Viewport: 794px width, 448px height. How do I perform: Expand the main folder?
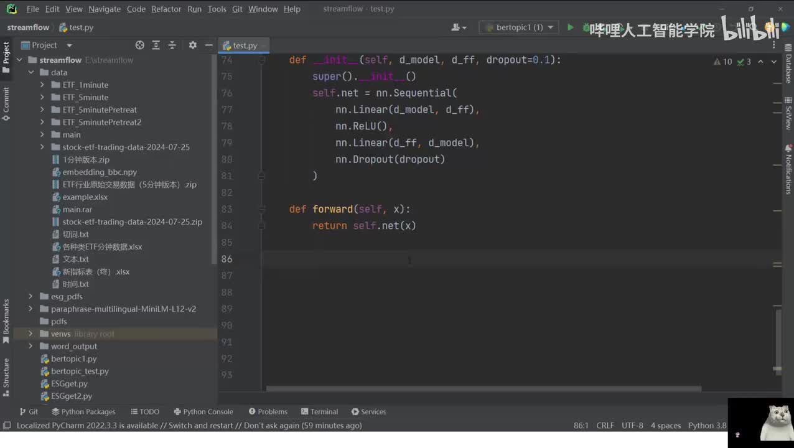coord(42,135)
